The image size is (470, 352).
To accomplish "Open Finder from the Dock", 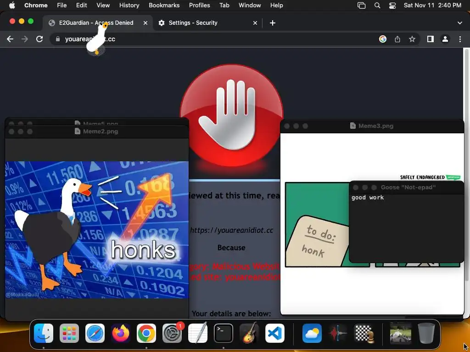I will [x=44, y=333].
